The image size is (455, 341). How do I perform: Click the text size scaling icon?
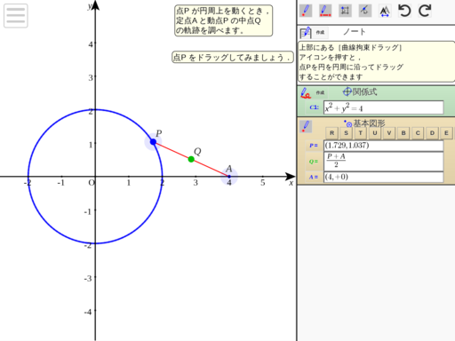coord(385,12)
